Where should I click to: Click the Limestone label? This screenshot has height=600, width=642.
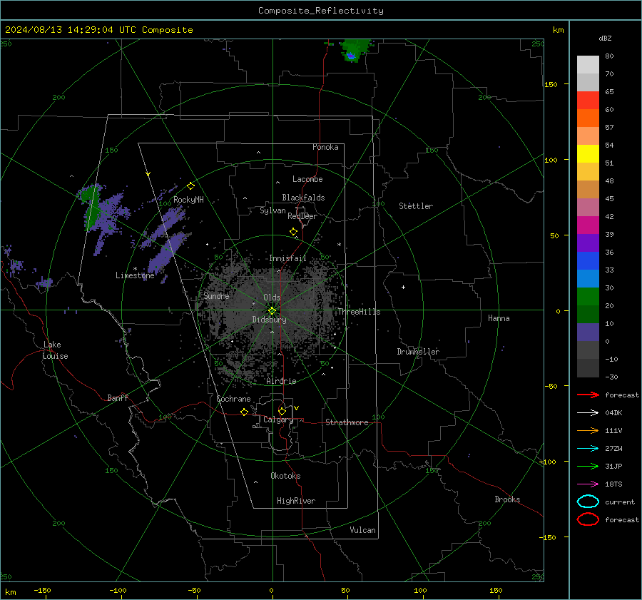point(135,275)
